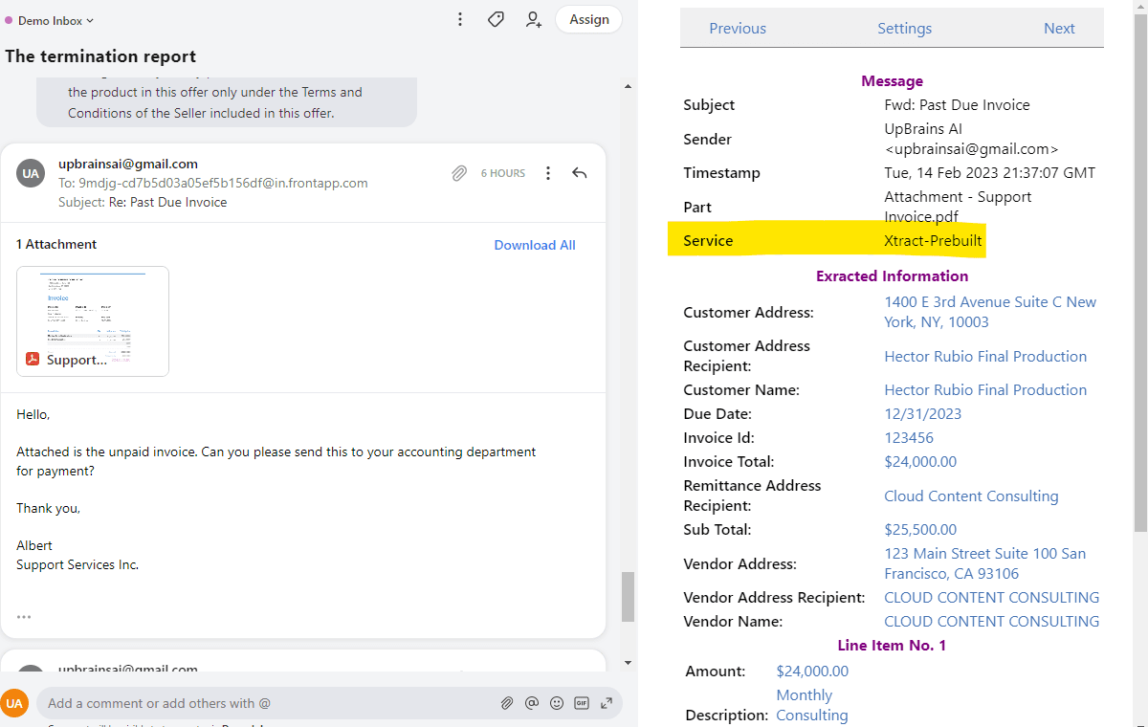Click the PDF file icon on attachment

coord(33,360)
